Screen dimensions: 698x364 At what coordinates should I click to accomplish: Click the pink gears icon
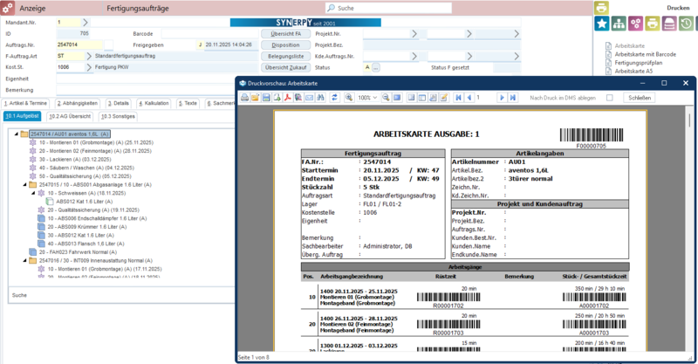click(x=636, y=24)
